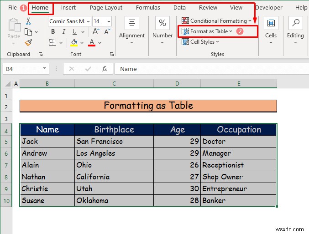Open the Comic Sans font name dropdown

coord(88,21)
